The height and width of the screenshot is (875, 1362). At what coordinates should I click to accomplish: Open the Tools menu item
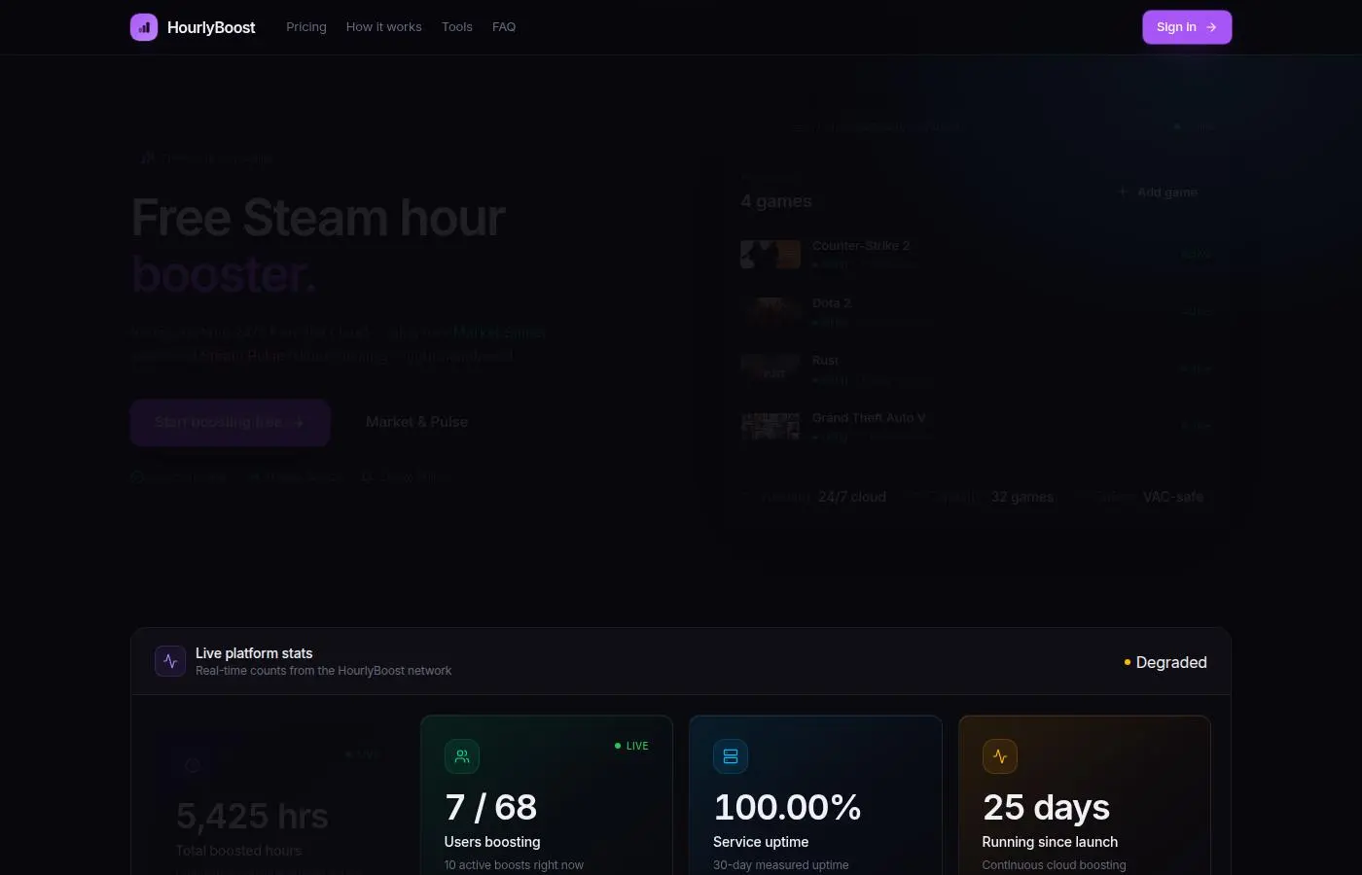click(457, 27)
